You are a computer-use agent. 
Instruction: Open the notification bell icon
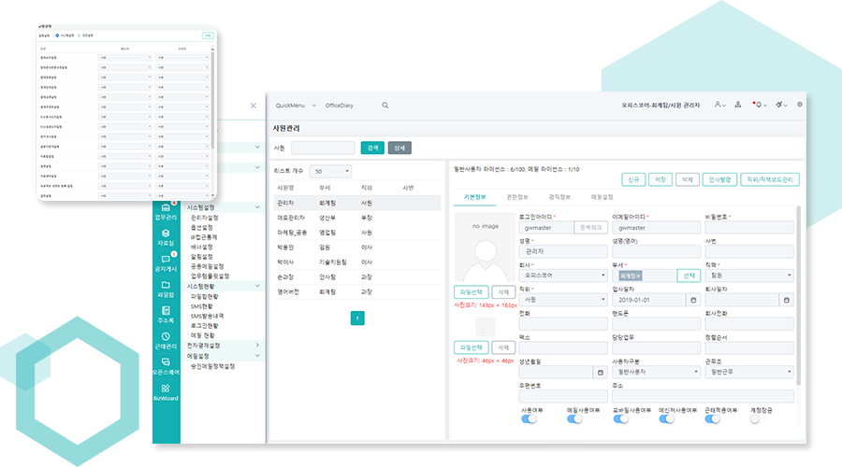pos(758,106)
